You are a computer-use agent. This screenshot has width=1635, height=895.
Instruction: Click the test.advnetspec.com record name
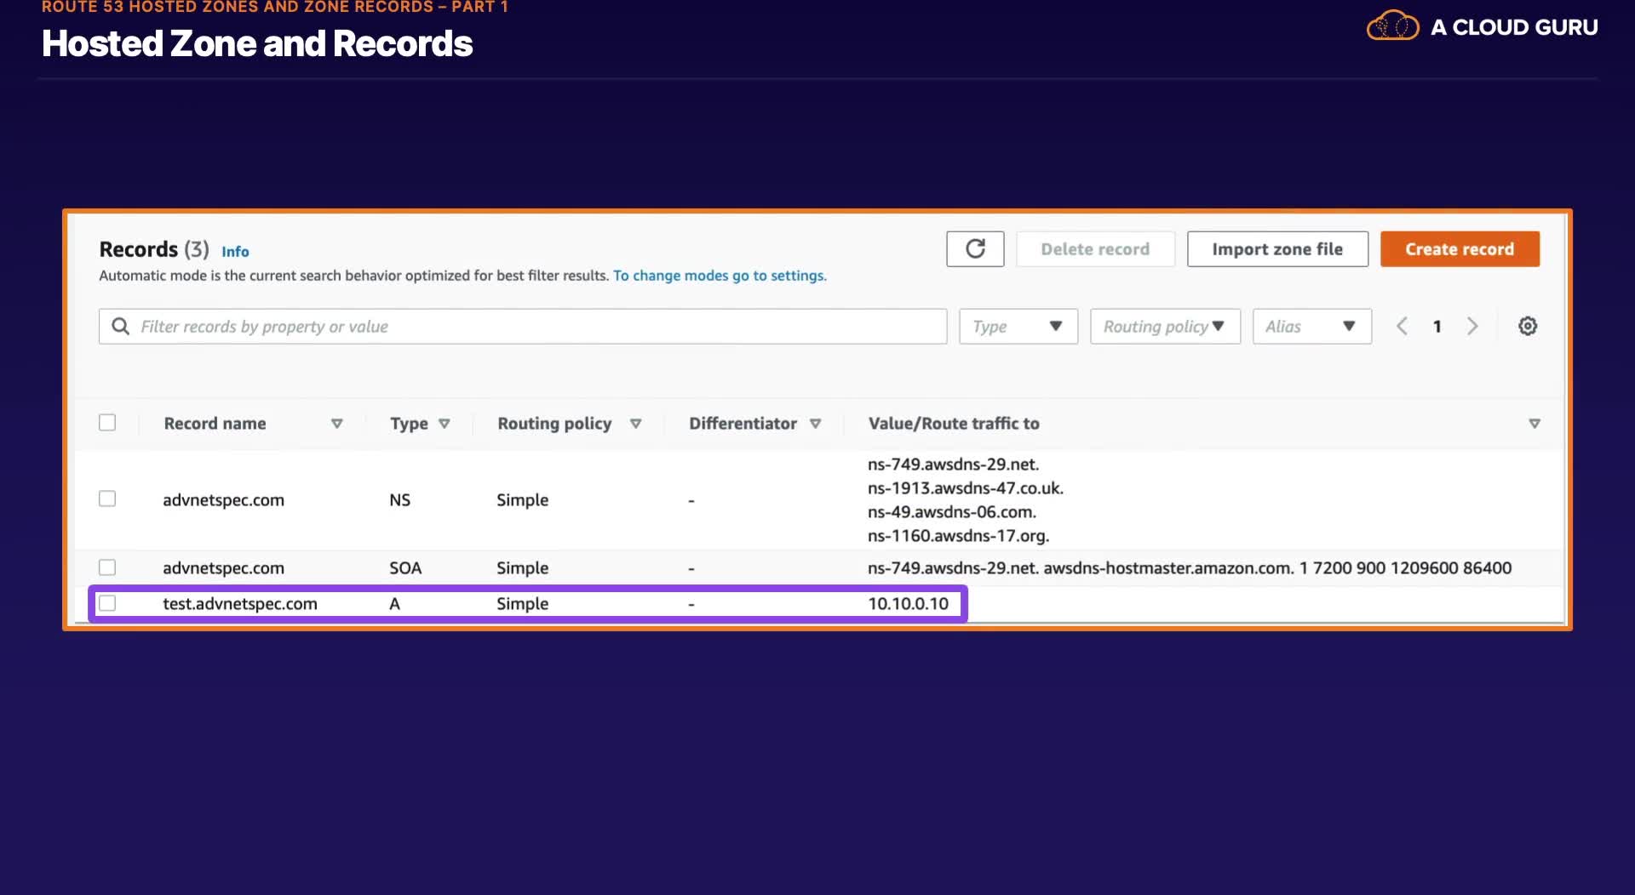(240, 604)
